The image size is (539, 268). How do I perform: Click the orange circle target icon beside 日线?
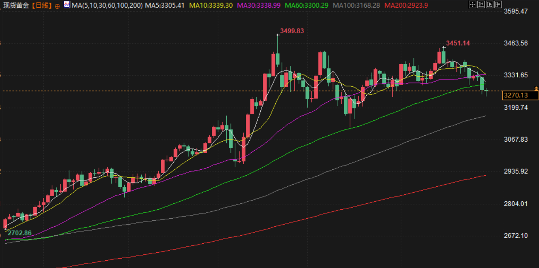[57, 6]
